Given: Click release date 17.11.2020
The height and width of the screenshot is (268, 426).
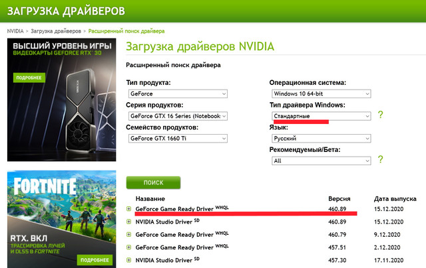Looking at the screenshot, I should pos(389,260).
